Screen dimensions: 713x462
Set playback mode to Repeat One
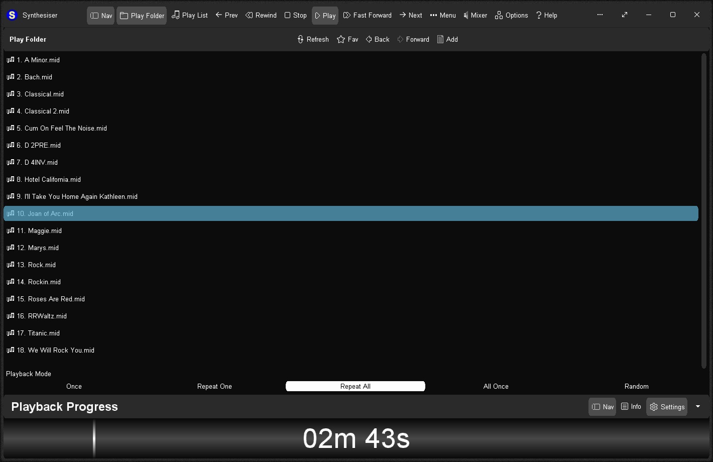coord(214,386)
